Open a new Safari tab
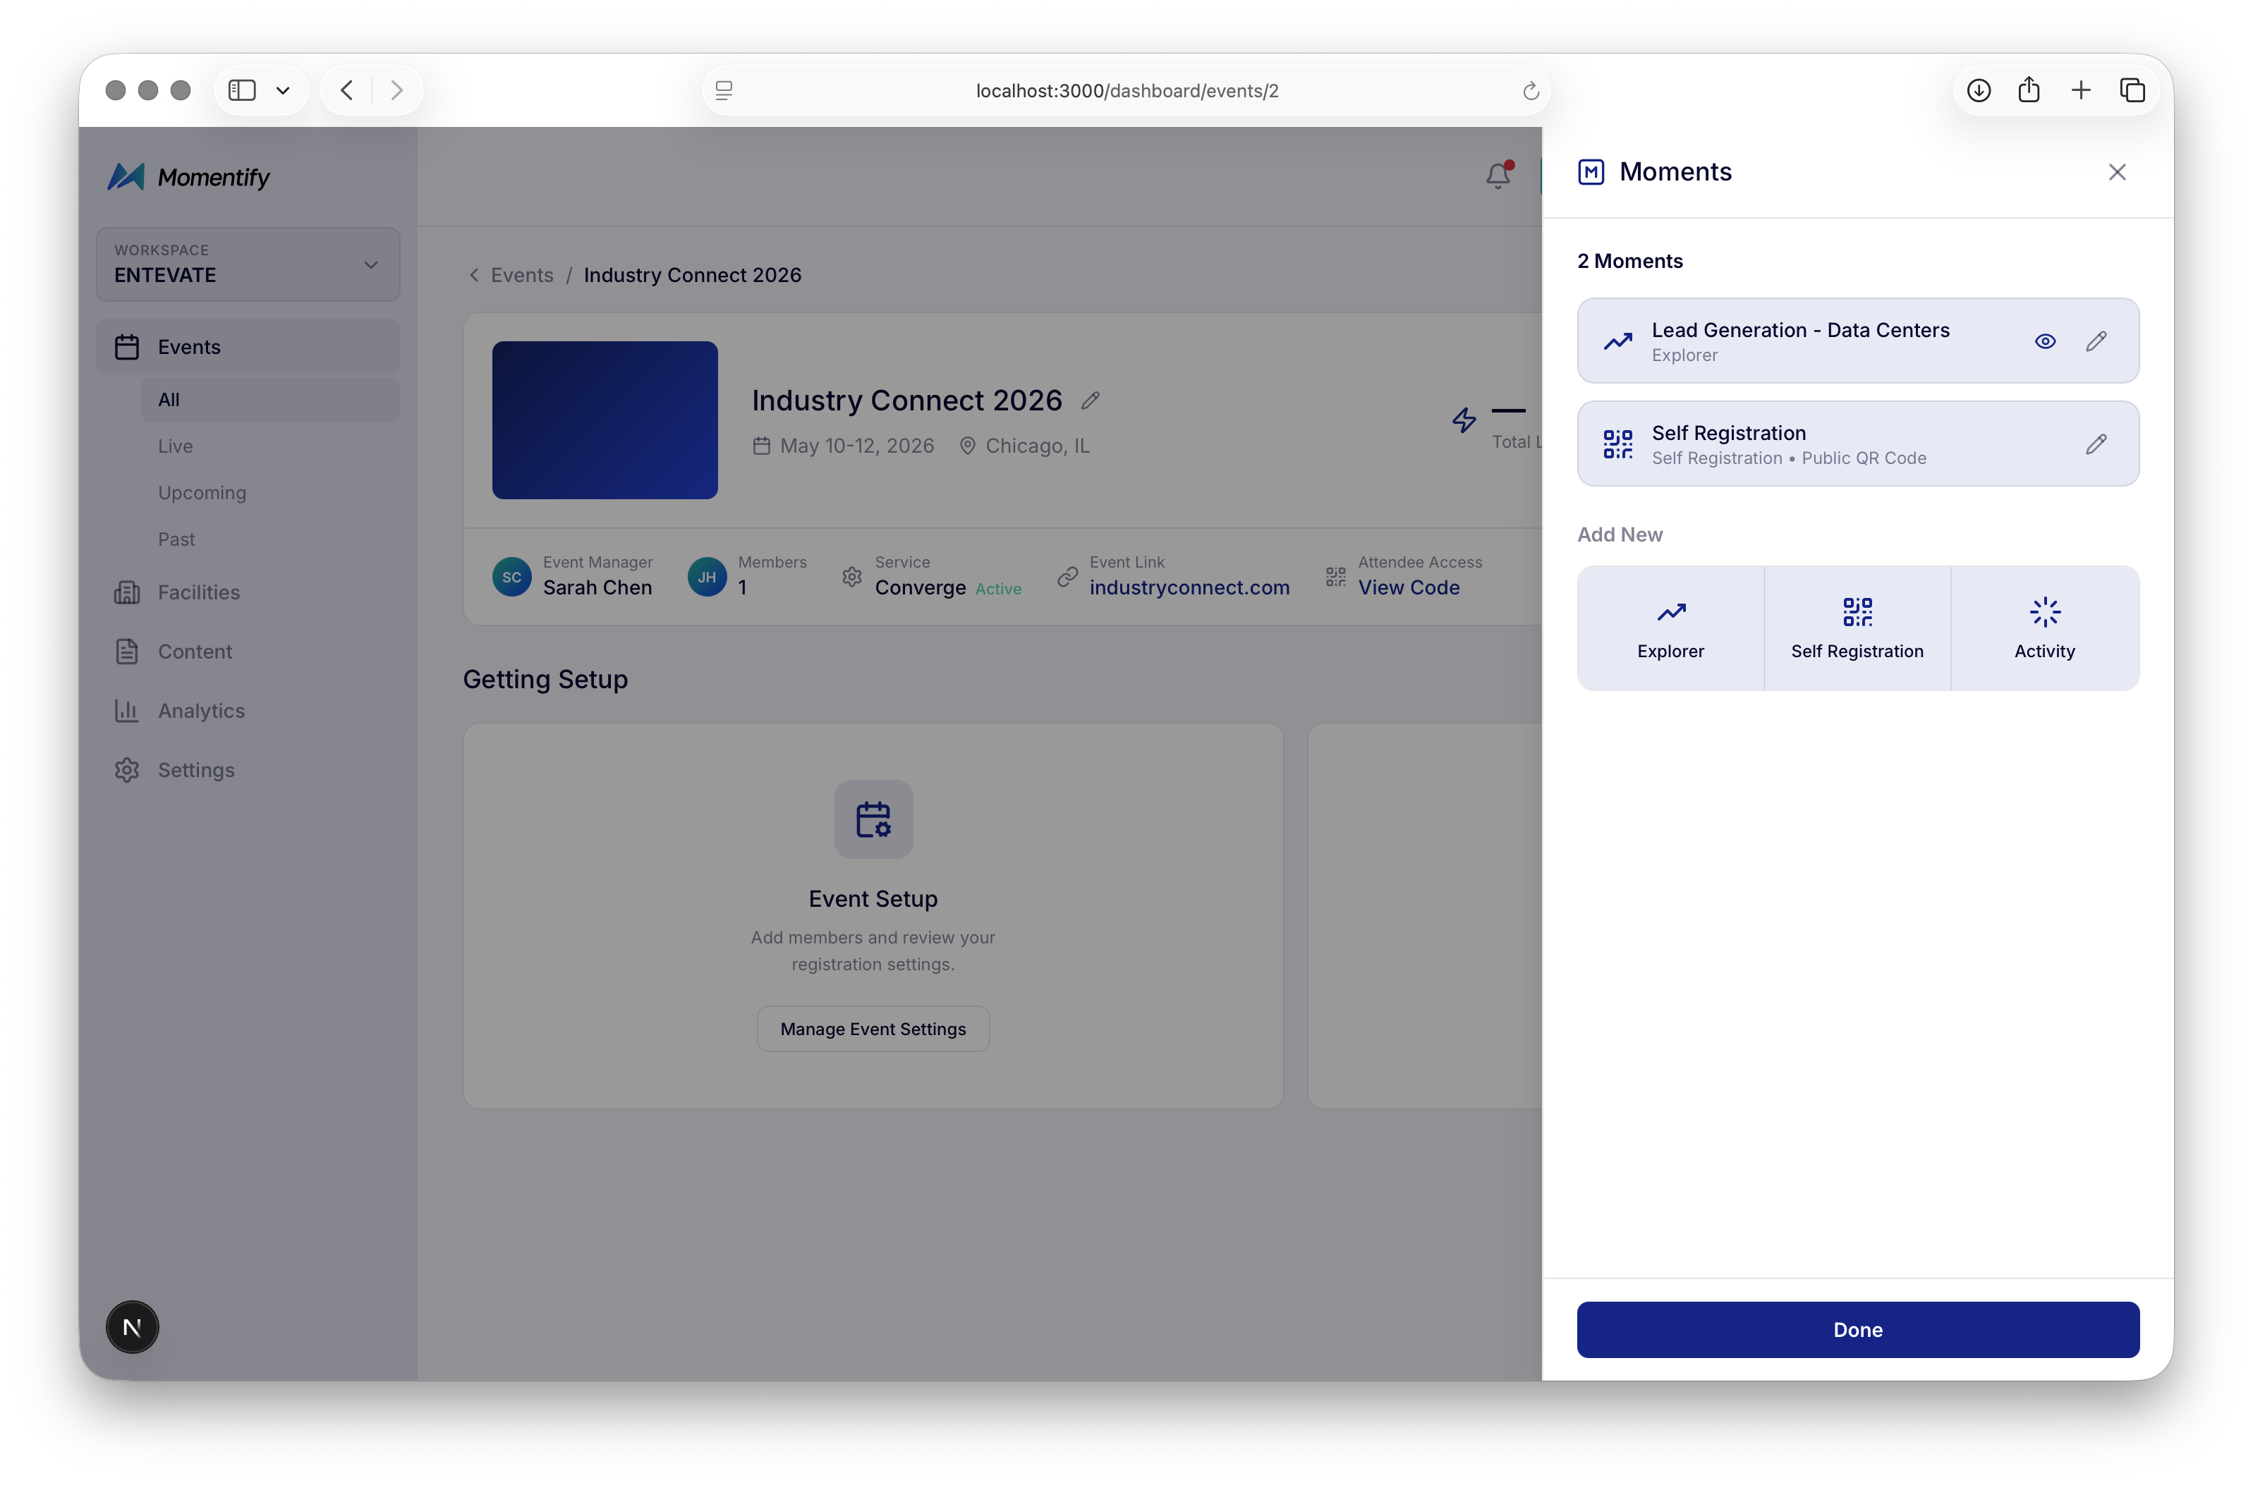Viewport: 2253px width, 1485px height. coord(2081,90)
